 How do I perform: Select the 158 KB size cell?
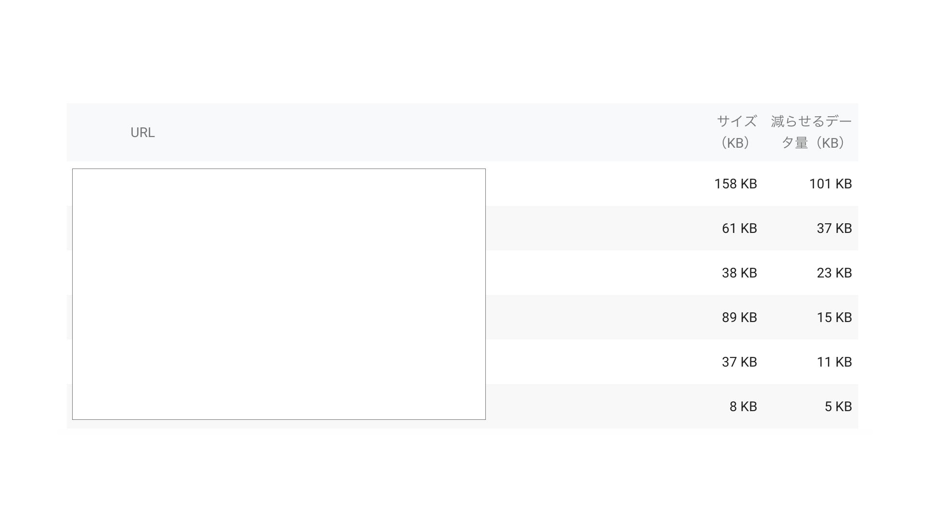pyautogui.click(x=735, y=184)
